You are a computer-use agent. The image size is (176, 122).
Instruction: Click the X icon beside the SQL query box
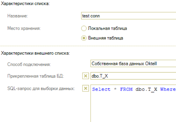click(x=85, y=89)
